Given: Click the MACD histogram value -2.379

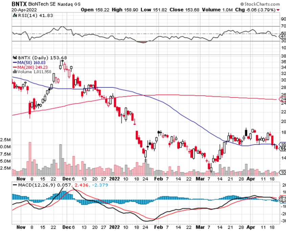Looking at the screenshot, I should point(100,185).
